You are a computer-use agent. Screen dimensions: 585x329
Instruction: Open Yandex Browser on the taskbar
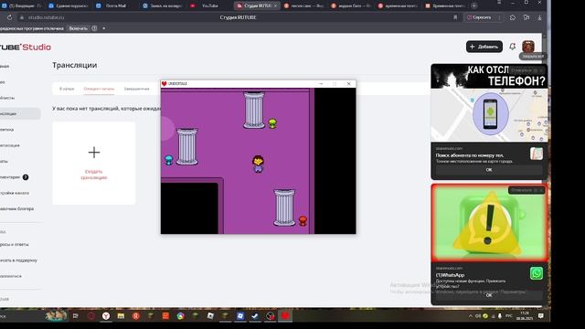106,316
